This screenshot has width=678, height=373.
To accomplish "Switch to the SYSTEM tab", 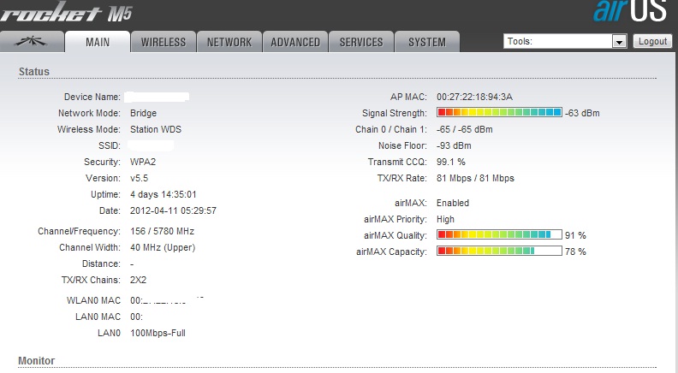I will [426, 42].
